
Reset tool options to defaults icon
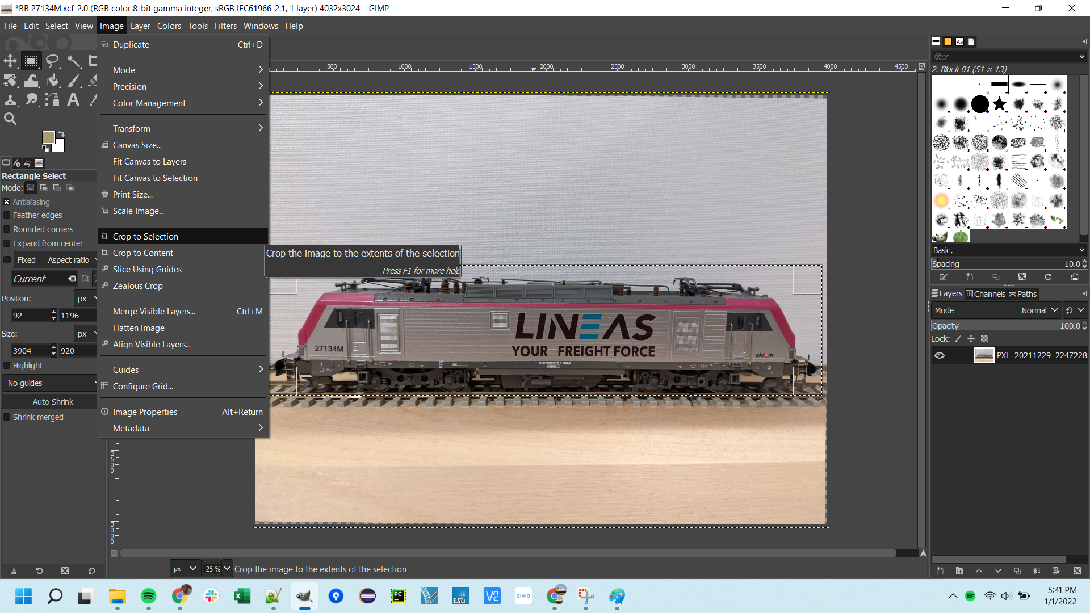point(91,571)
